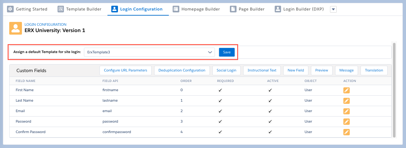Image resolution: width=406 pixels, height=148 pixels.
Task: Toggle the Required checkmark for Confirm Password
Action: coord(220,132)
